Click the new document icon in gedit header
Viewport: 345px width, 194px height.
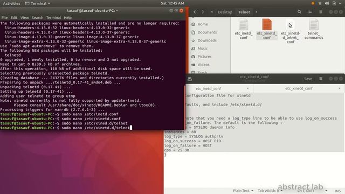point(190,79)
